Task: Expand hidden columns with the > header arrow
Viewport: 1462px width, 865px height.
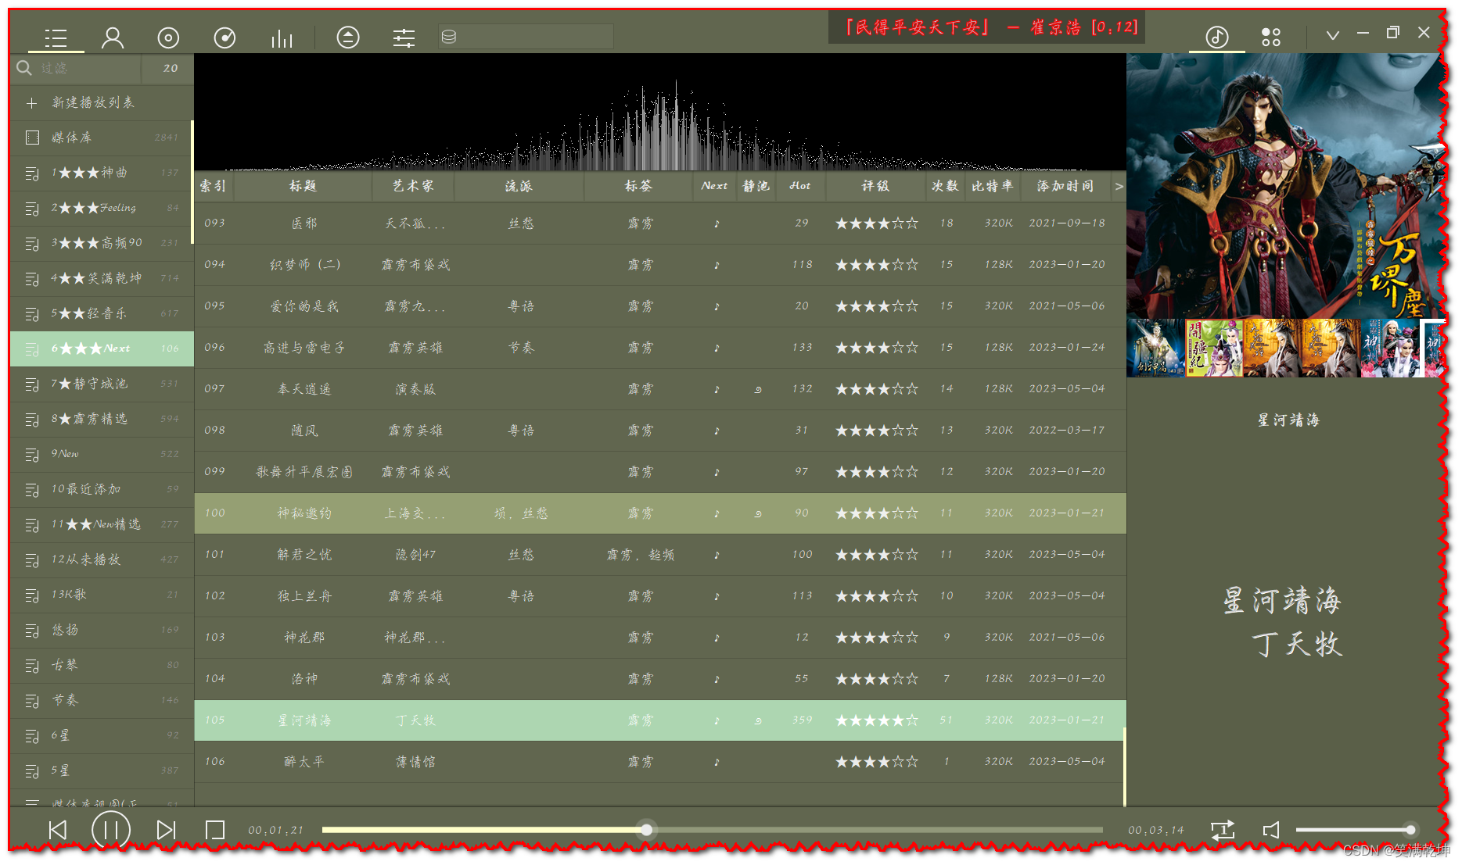Action: (x=1119, y=186)
